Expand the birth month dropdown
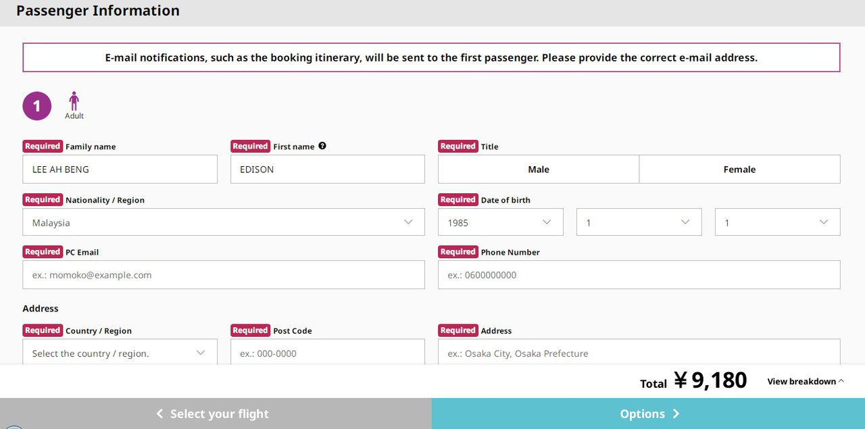This screenshot has height=429, width=865. click(639, 222)
